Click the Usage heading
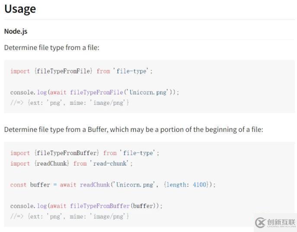The width and height of the screenshot is (297, 232). coord(20,9)
